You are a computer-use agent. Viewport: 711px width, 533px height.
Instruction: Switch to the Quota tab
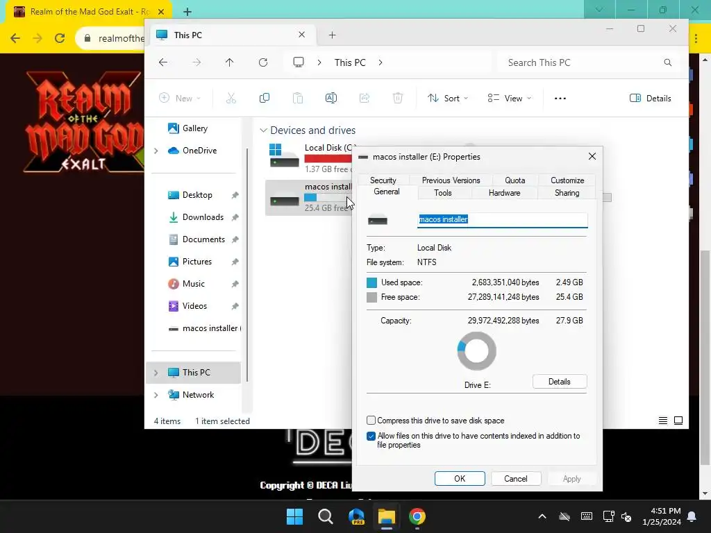coord(515,180)
